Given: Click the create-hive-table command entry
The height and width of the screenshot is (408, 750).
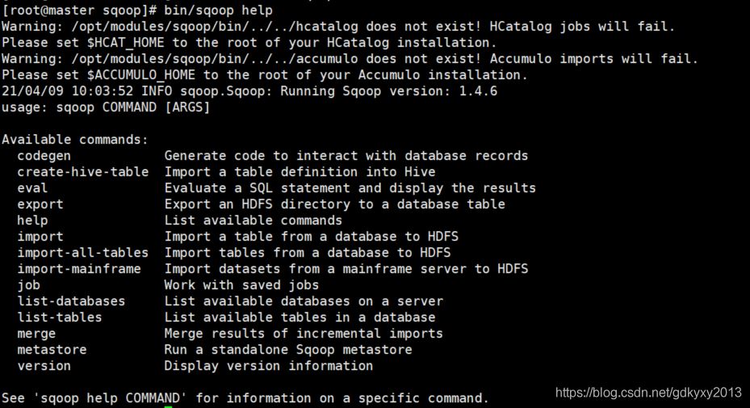Looking at the screenshot, I should click(x=82, y=172).
